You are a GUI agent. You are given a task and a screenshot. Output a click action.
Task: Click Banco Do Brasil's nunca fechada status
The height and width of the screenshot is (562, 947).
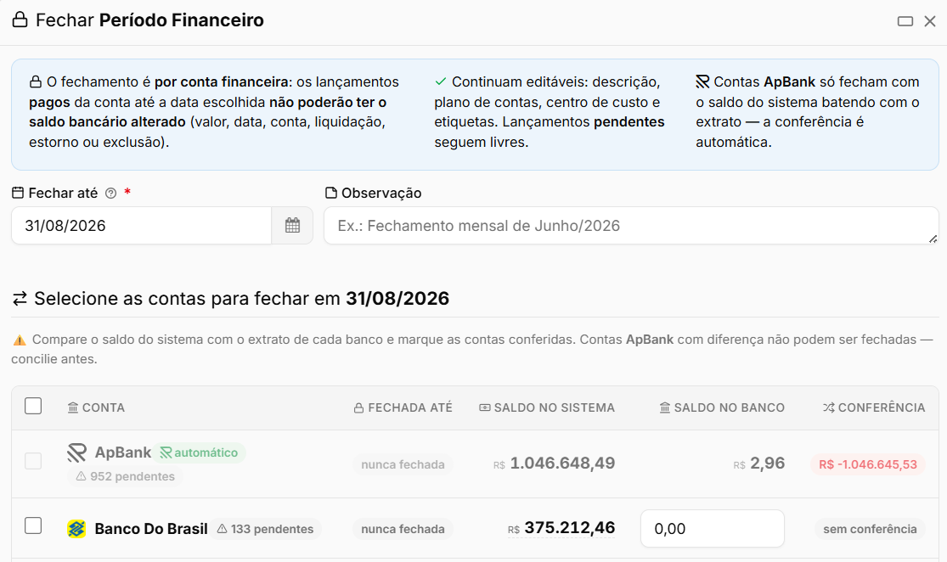tap(403, 530)
